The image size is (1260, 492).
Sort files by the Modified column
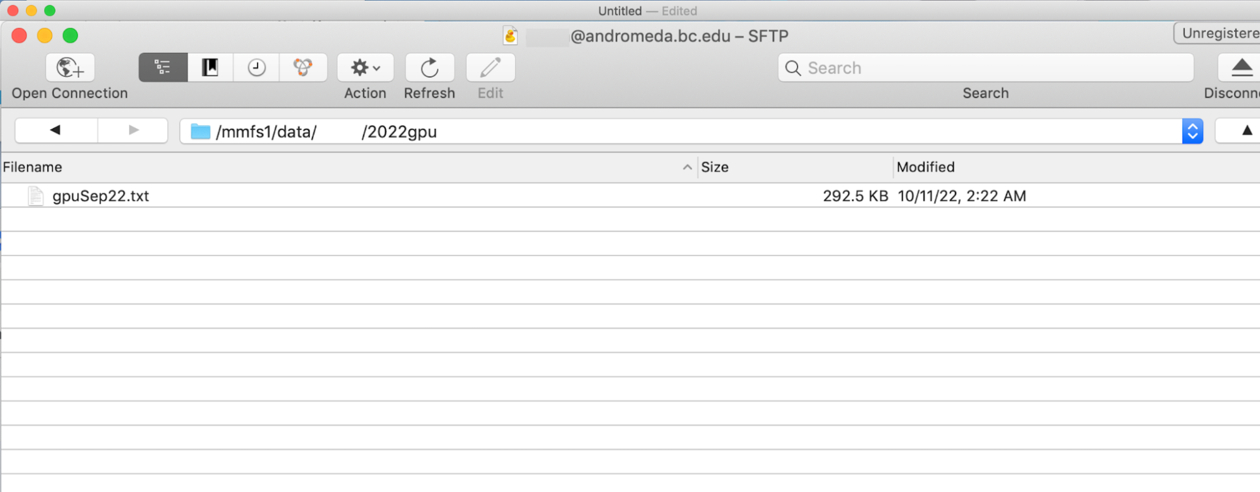point(925,167)
